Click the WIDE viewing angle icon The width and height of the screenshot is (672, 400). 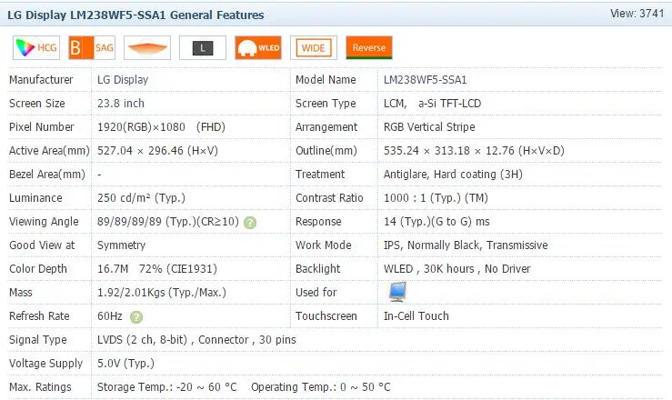point(314,47)
